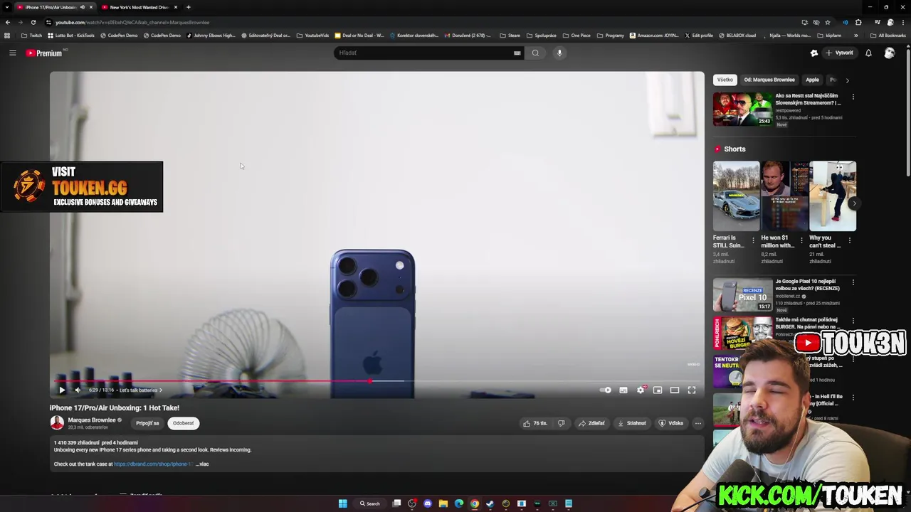
Task: Open Microsoft Edge from the taskbar
Action: tap(459, 503)
